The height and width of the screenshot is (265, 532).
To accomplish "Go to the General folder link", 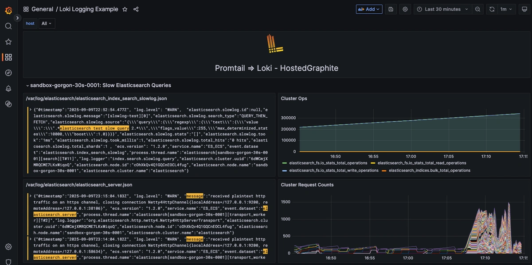I will (x=42, y=9).
